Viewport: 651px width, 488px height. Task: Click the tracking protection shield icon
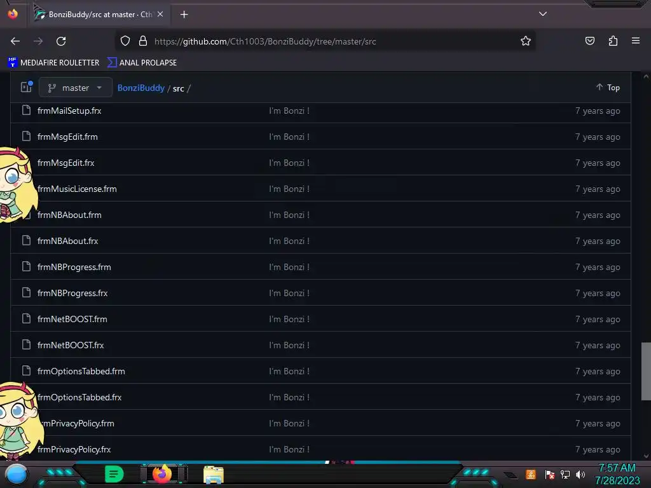point(125,41)
